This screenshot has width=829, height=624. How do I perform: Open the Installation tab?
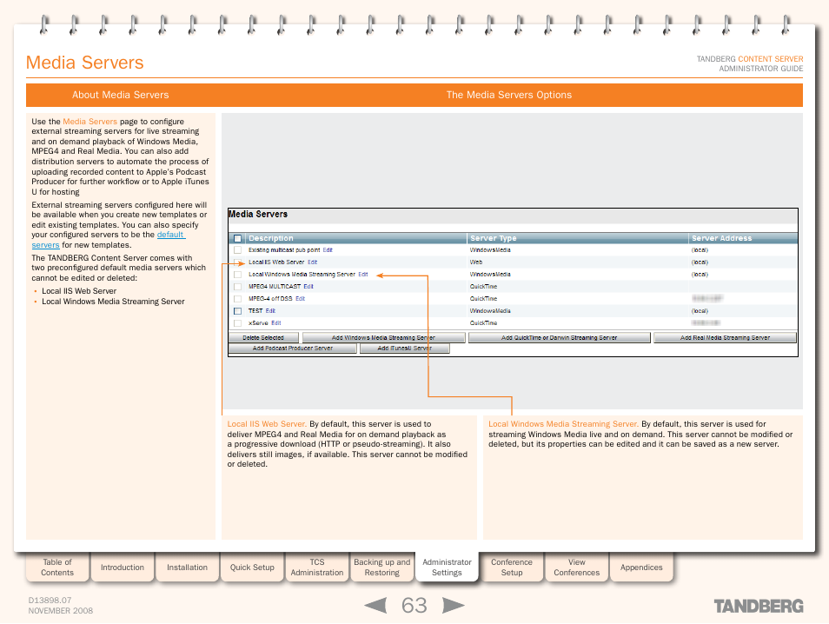point(187,567)
